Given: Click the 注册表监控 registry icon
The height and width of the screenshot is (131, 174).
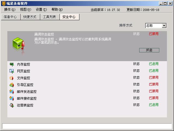Looking at the screenshot, I should point(12,105).
